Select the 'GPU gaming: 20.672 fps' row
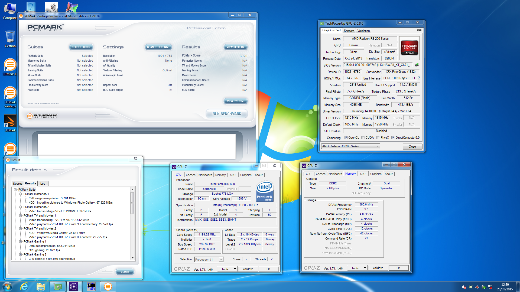 tap(44, 250)
